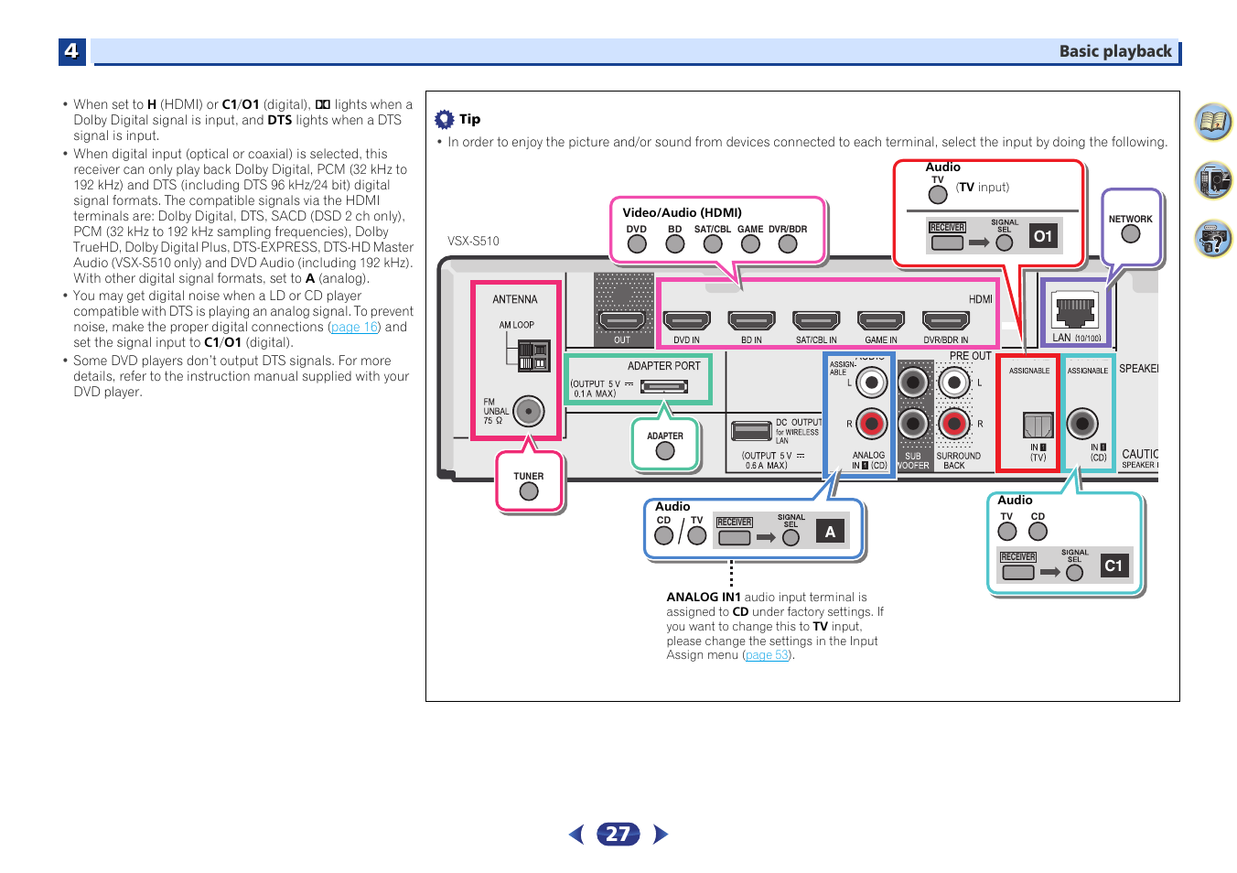Click the BD IN HDMI port
1237x873 pixels.
[x=752, y=320]
